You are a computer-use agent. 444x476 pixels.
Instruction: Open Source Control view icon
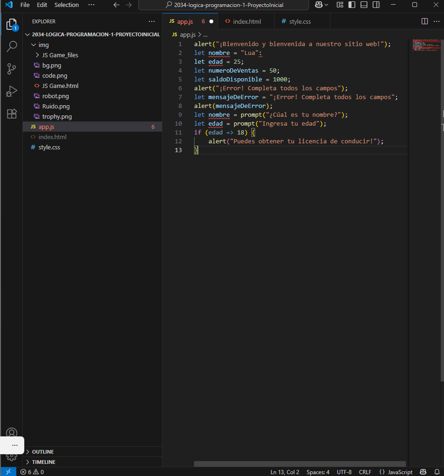coord(12,69)
